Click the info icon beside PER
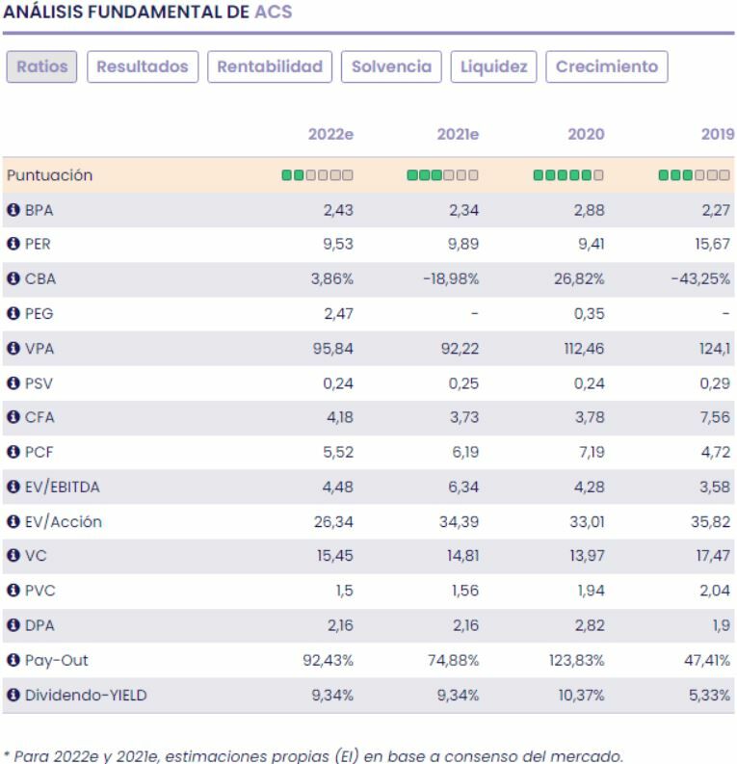This screenshot has height=764, width=737. (13, 245)
